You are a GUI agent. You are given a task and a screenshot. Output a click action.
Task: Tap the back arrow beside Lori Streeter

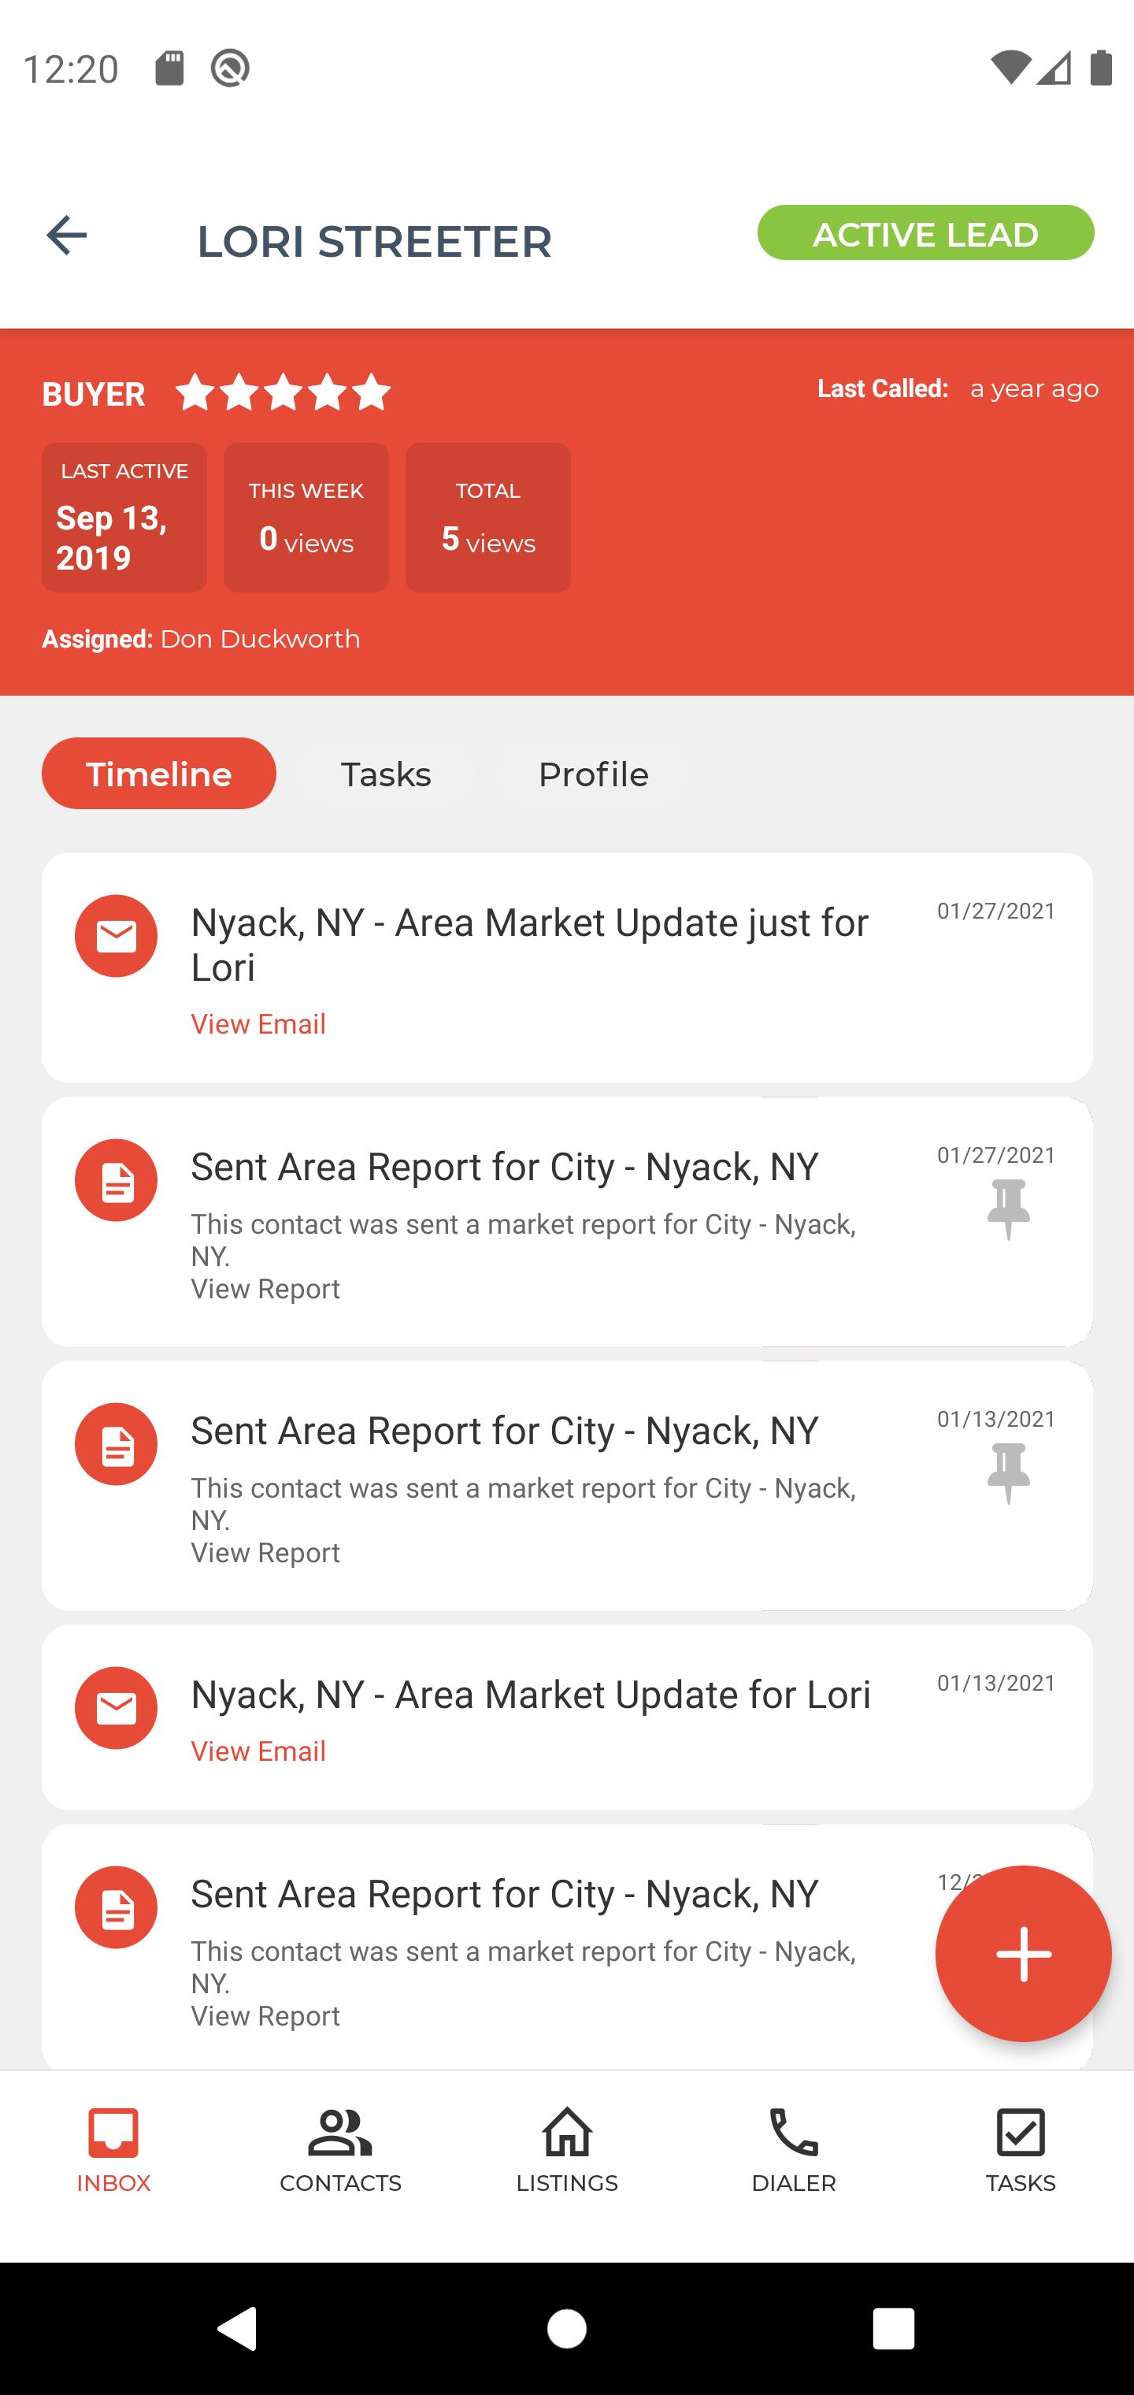pyautogui.click(x=67, y=236)
